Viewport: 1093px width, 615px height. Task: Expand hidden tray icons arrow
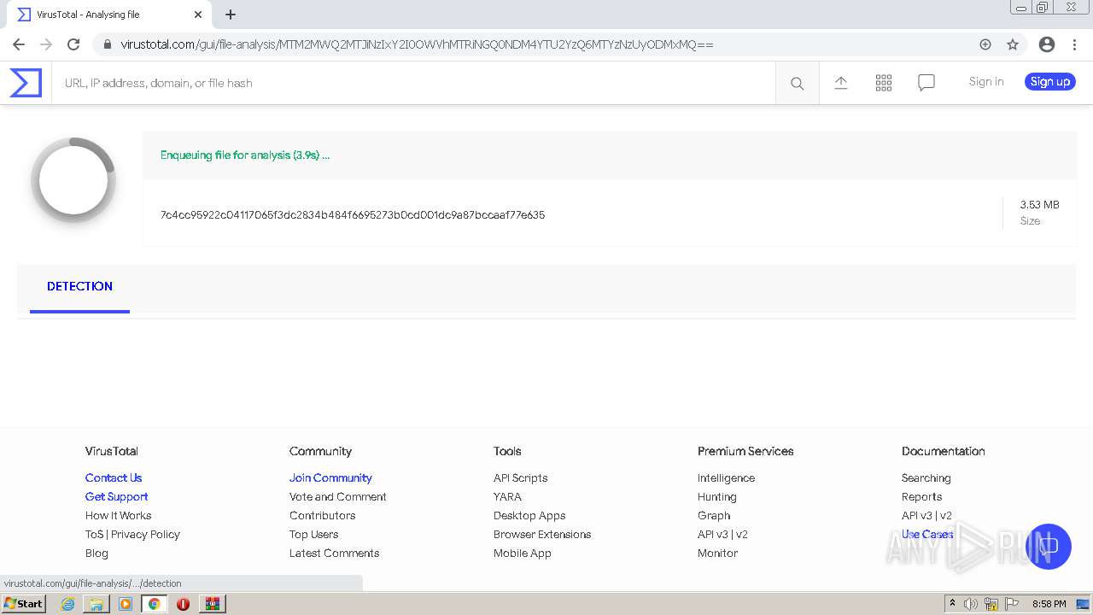952,604
